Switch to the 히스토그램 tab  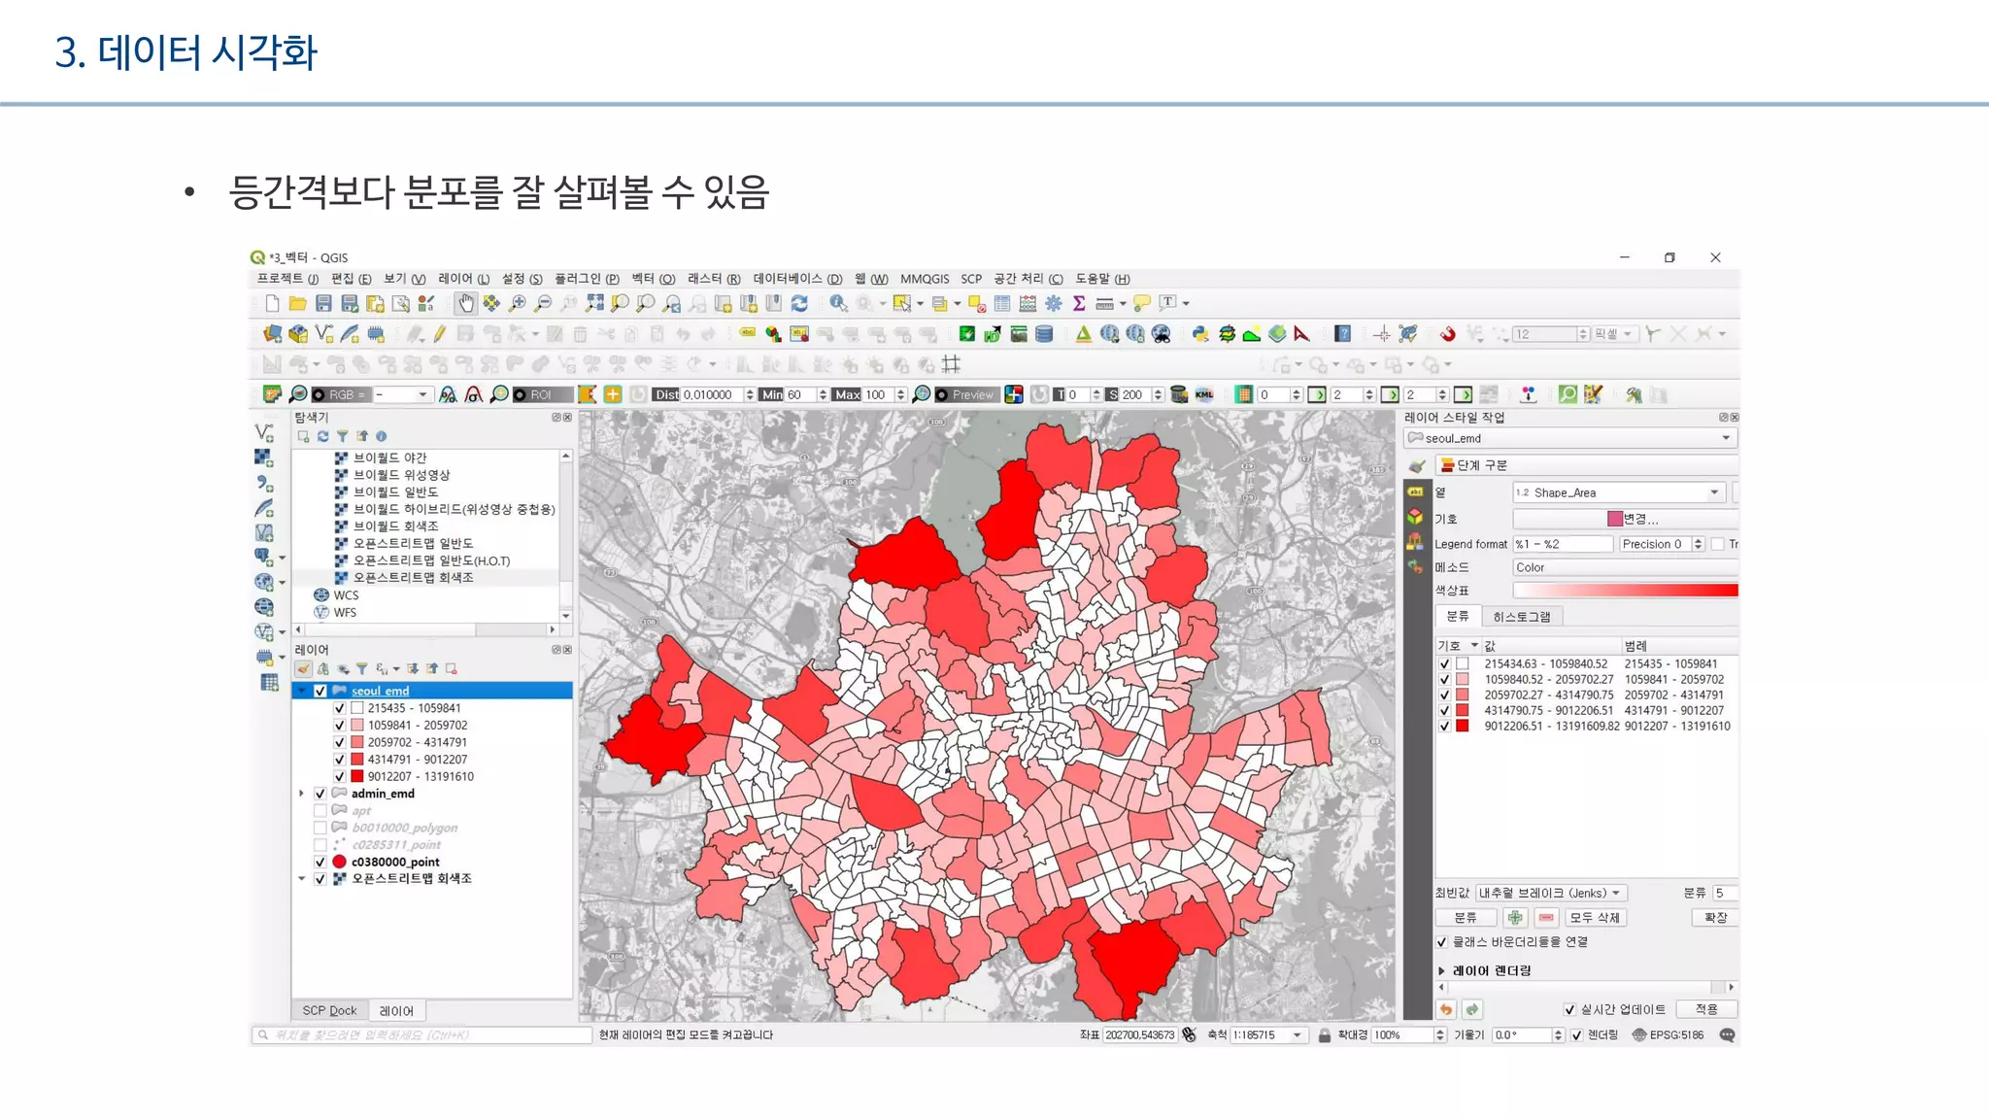1521,617
